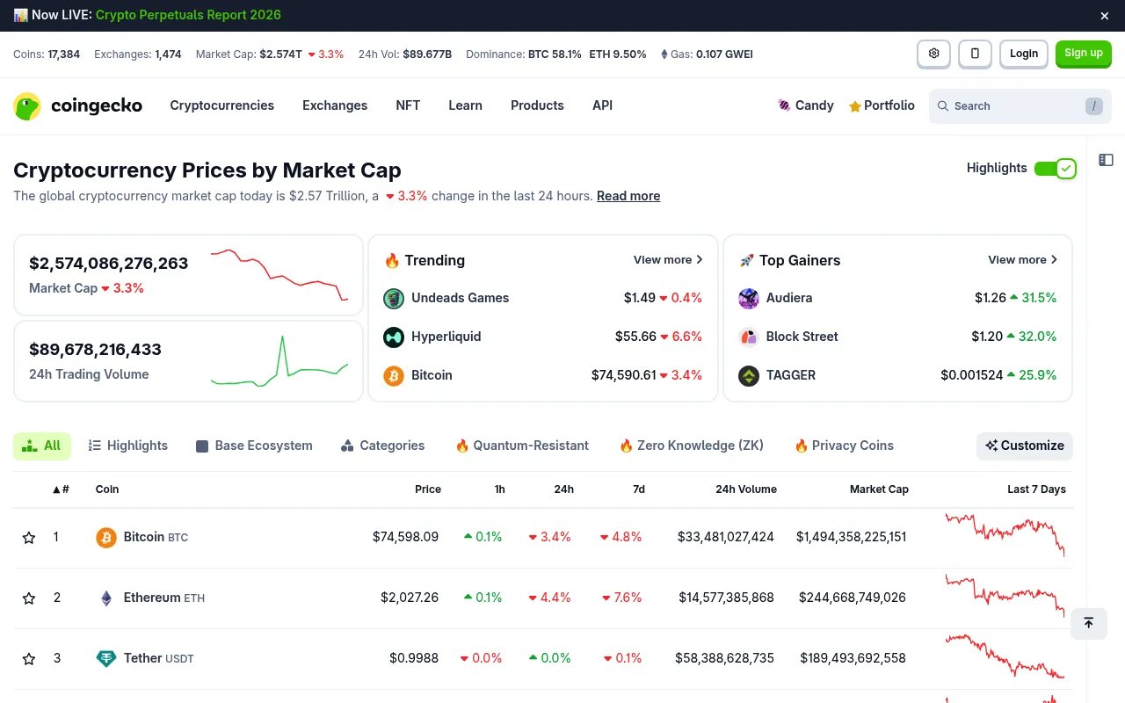Switch to the Highlights tab
Image resolution: width=1125 pixels, height=703 pixels.
pyautogui.click(x=128, y=446)
